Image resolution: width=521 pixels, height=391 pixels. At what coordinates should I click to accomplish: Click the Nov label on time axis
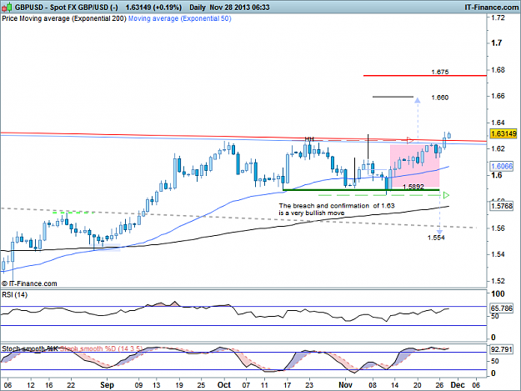click(x=346, y=384)
